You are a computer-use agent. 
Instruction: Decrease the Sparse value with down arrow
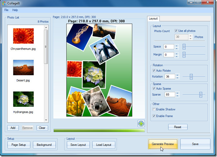(177, 96)
